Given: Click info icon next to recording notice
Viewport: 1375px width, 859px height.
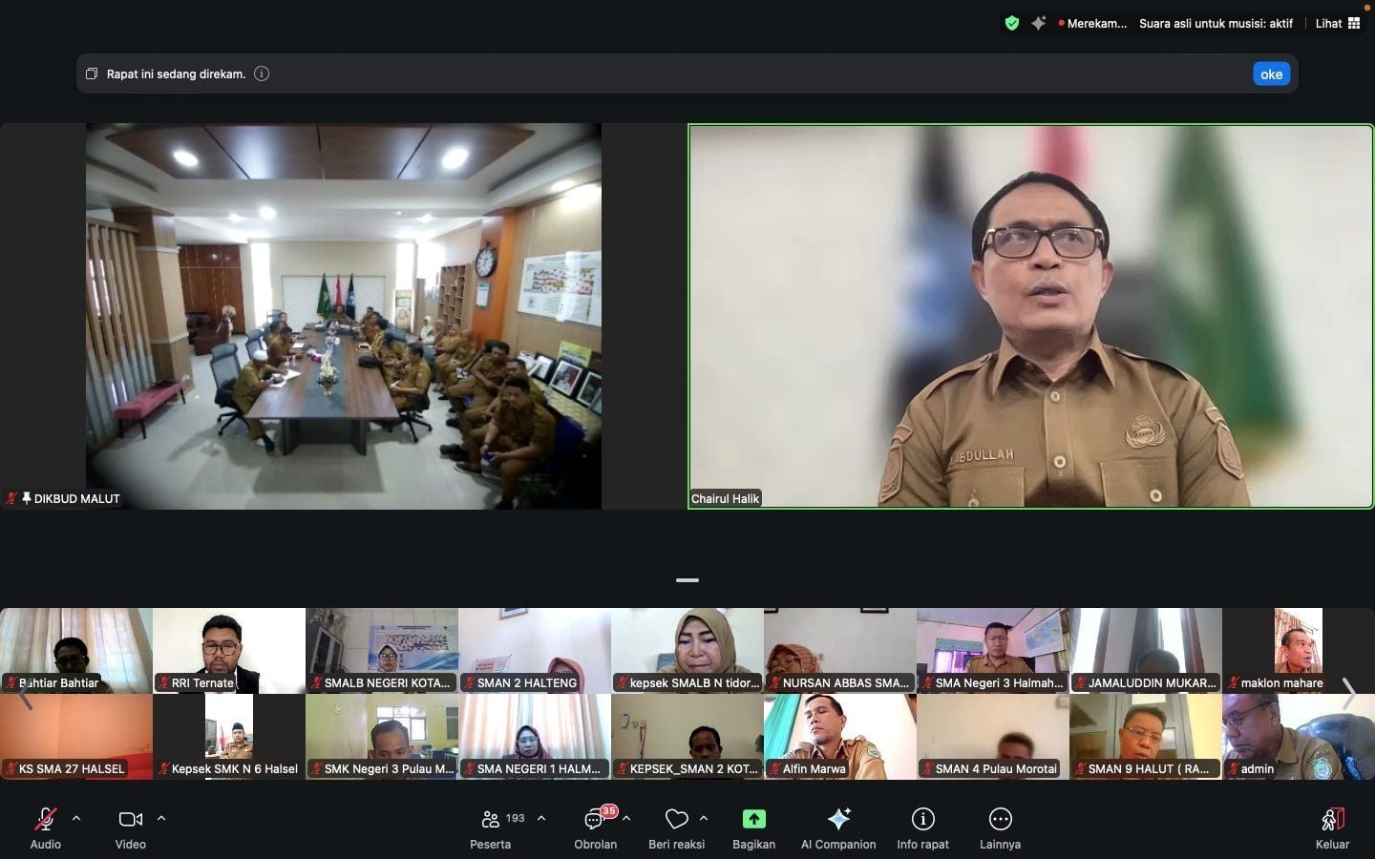Looking at the screenshot, I should click(x=262, y=73).
